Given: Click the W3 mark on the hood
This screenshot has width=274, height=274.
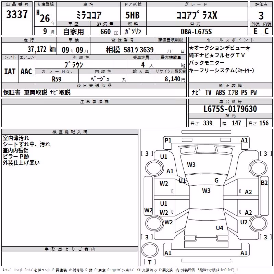Looking at the screenshot, I should click(191, 165).
